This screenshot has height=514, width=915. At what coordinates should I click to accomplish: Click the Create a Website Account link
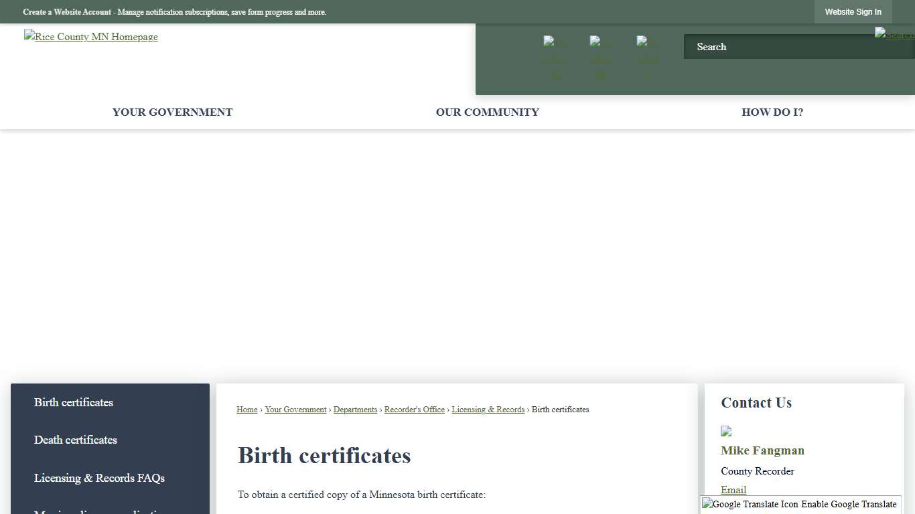click(x=67, y=11)
